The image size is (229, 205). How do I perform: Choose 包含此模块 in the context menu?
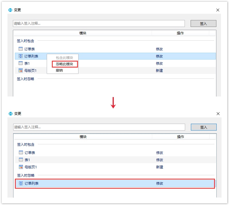tap(64, 58)
